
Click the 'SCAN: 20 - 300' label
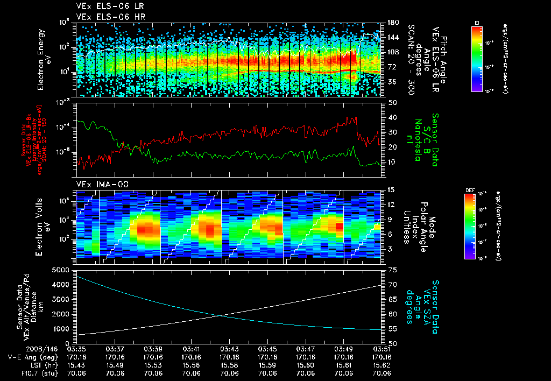(411, 59)
